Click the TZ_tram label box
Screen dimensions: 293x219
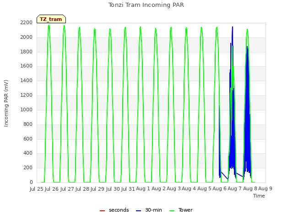coord(51,19)
